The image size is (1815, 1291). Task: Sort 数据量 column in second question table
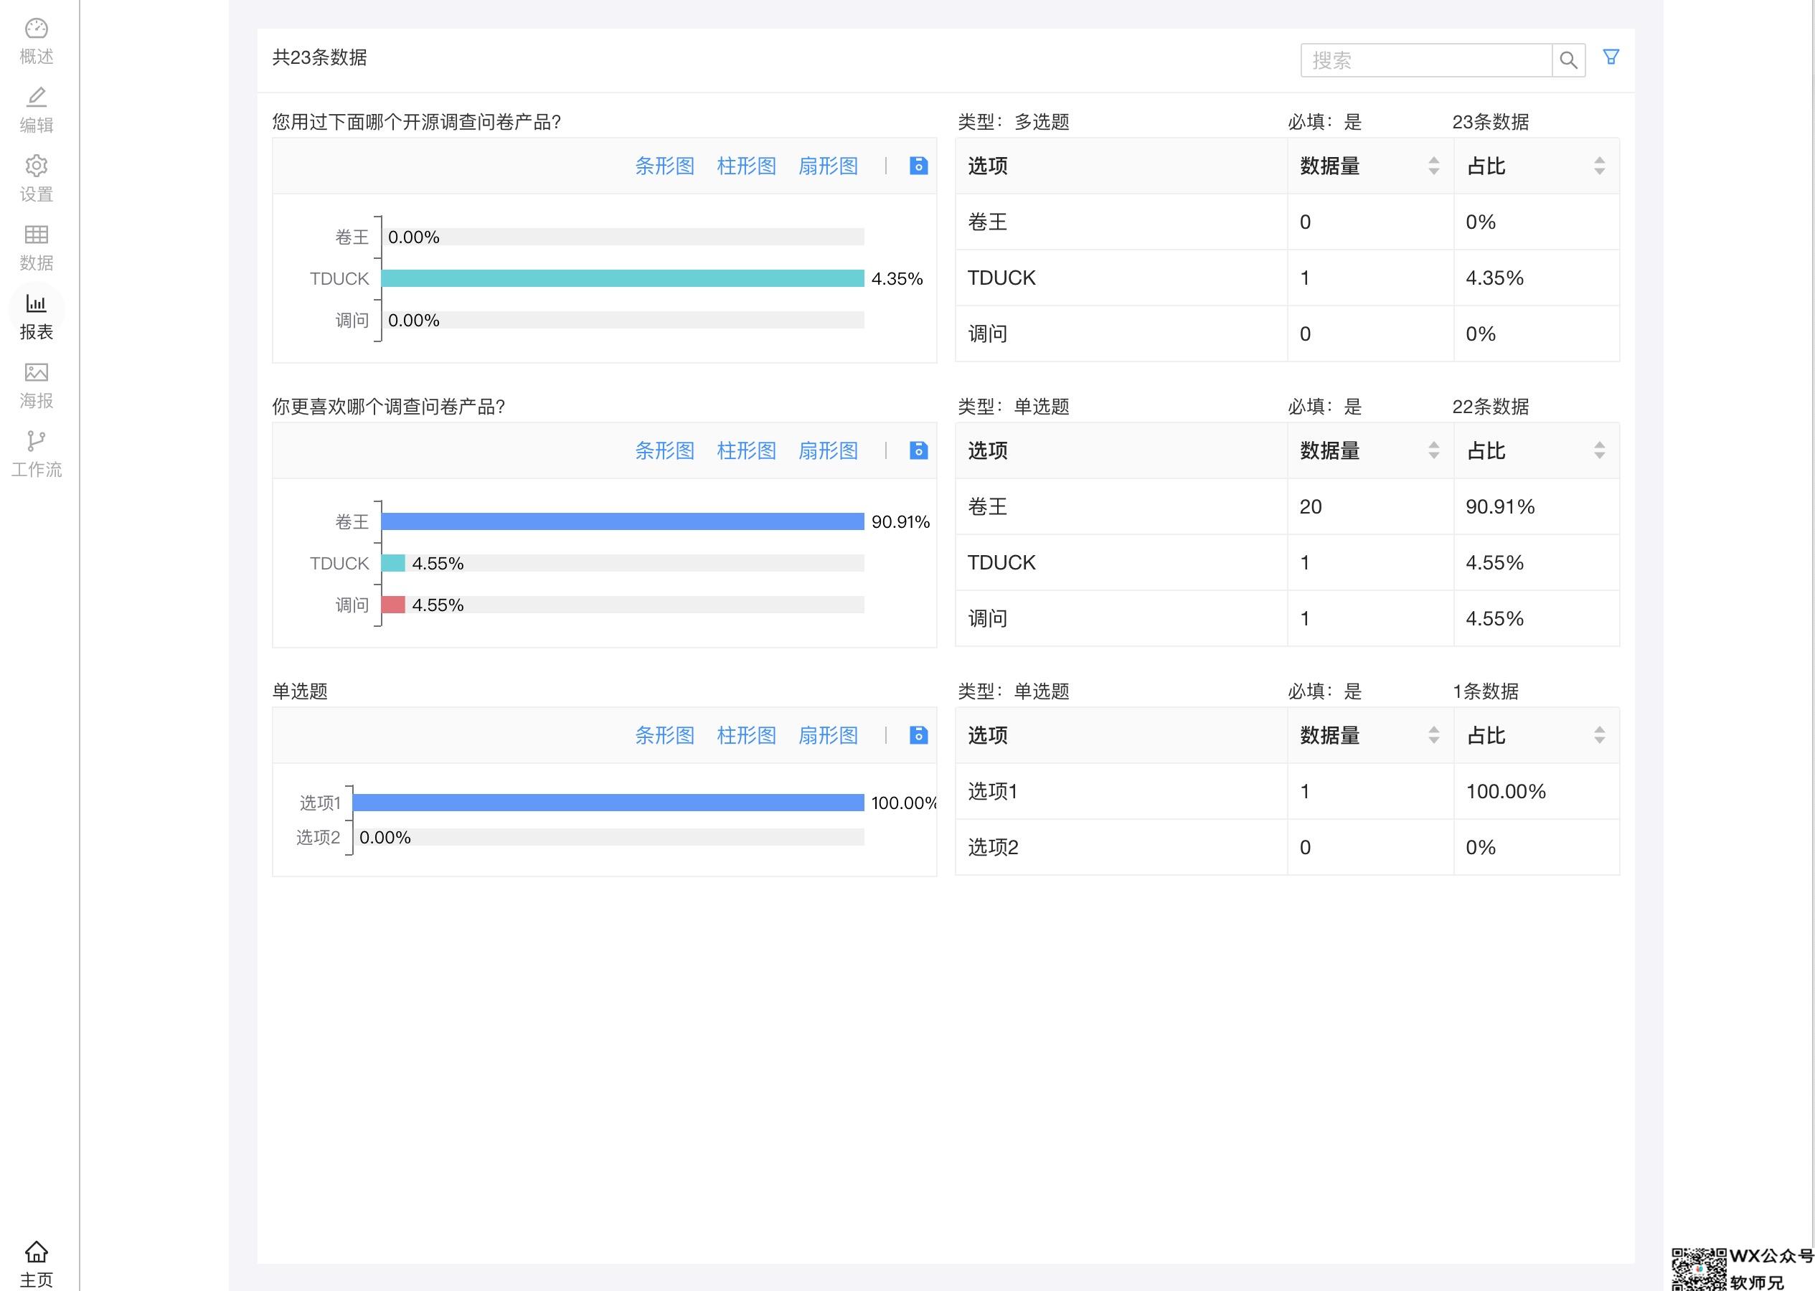pyautogui.click(x=1433, y=450)
